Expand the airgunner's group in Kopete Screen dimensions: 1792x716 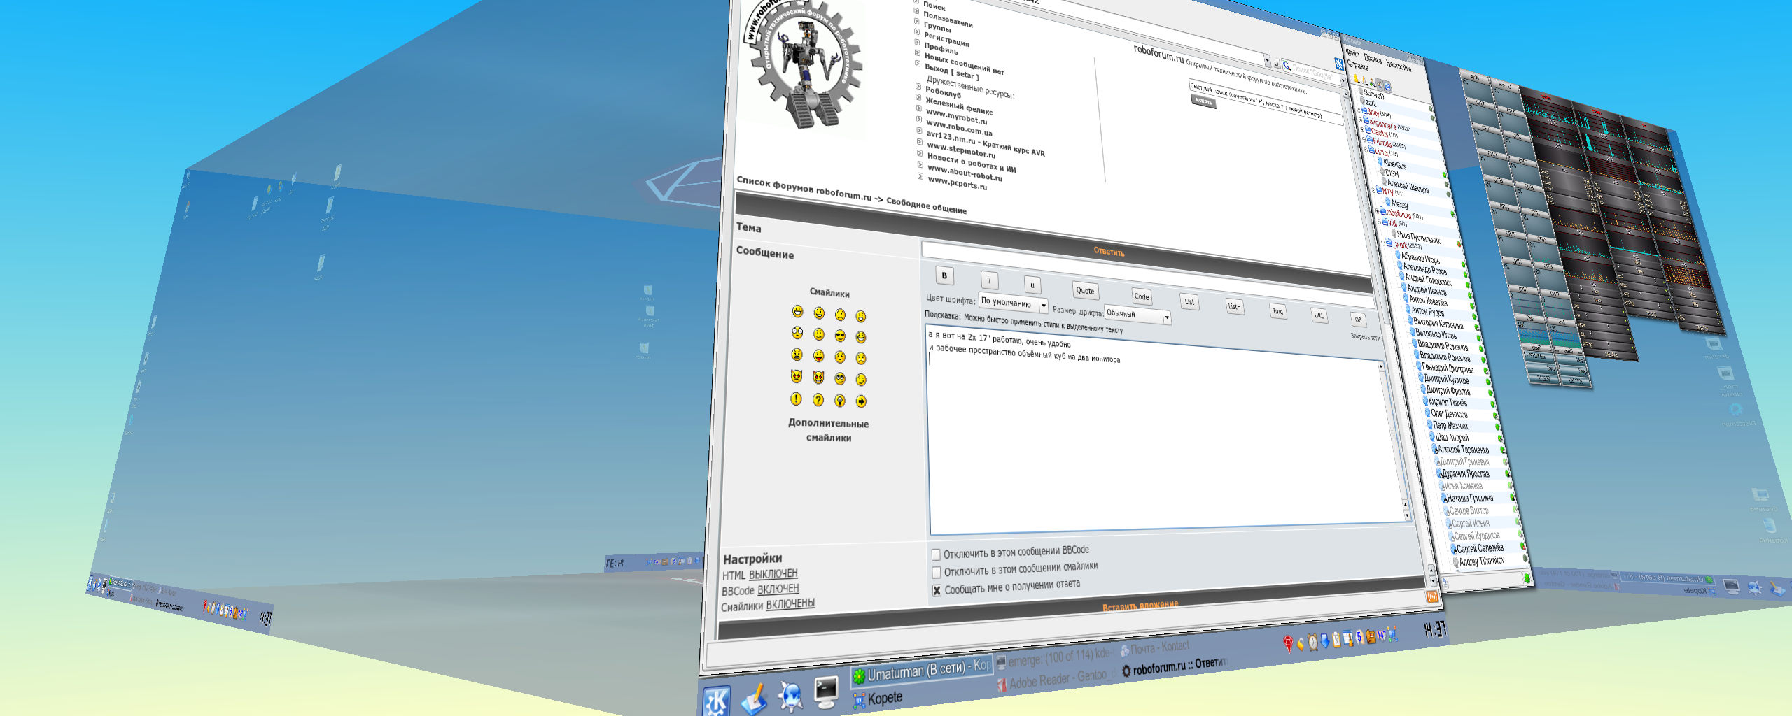1361,121
